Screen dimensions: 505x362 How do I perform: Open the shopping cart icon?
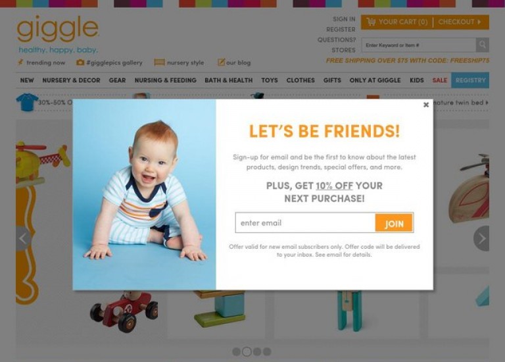tap(371, 22)
